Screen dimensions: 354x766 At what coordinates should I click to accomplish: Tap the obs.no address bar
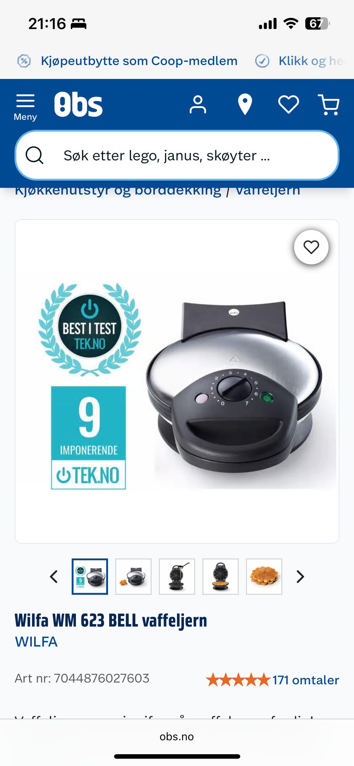(177, 737)
